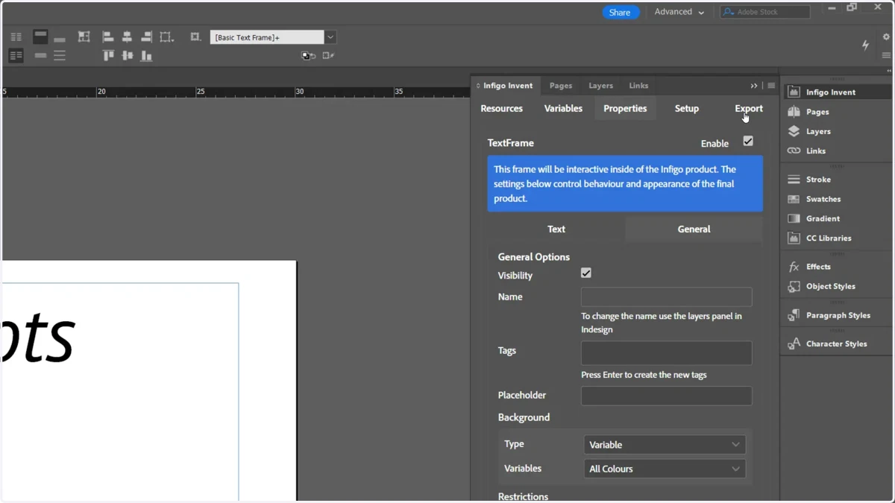Image resolution: width=895 pixels, height=503 pixels.
Task: Click the dark-highlighted columns icon in lower toolbar row
Action: (x=16, y=55)
